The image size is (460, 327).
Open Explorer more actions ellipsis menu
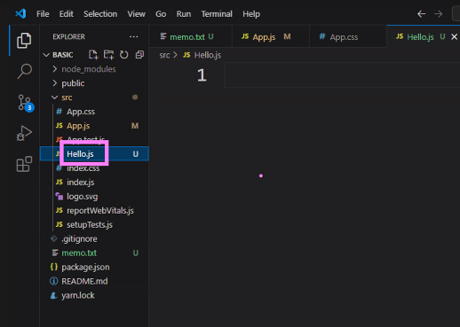tap(134, 36)
